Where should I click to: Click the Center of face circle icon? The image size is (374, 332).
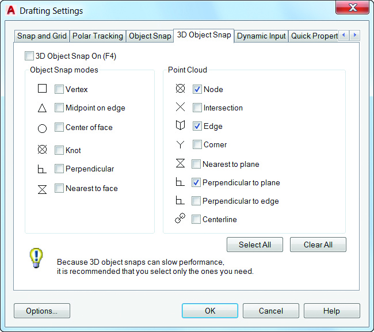[x=42, y=128]
